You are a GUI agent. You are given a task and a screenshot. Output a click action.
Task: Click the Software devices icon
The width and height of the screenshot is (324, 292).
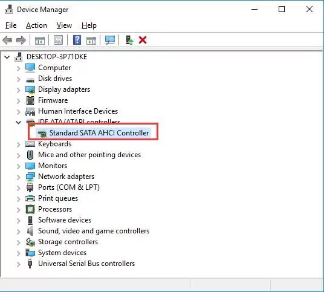pos(30,220)
